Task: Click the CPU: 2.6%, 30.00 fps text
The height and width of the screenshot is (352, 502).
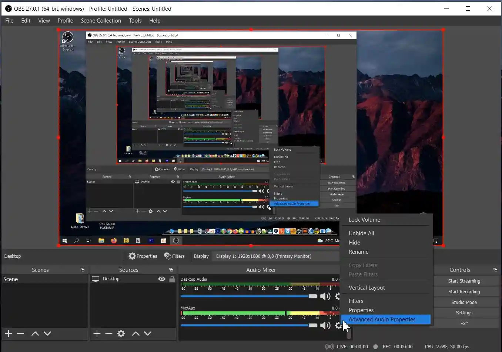Action: [447, 346]
